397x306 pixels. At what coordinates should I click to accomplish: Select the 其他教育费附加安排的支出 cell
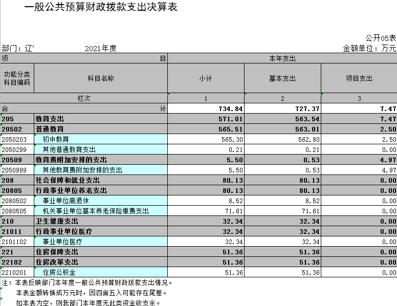[101, 170]
